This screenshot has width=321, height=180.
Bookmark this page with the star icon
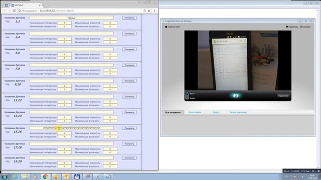[149, 10]
